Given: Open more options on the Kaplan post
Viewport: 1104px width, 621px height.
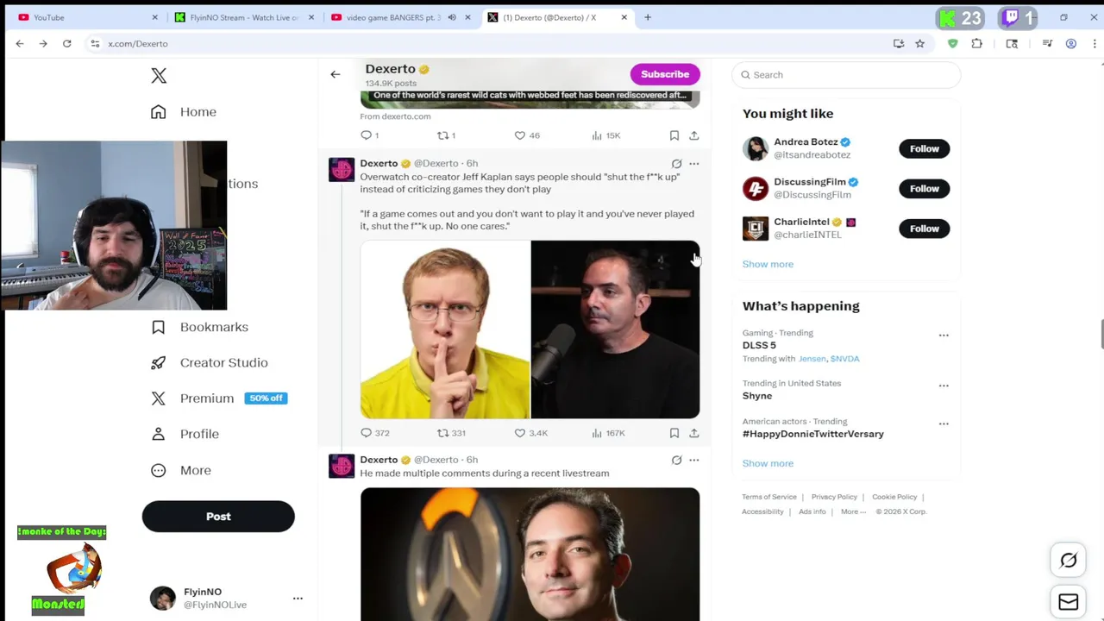Looking at the screenshot, I should [694, 163].
